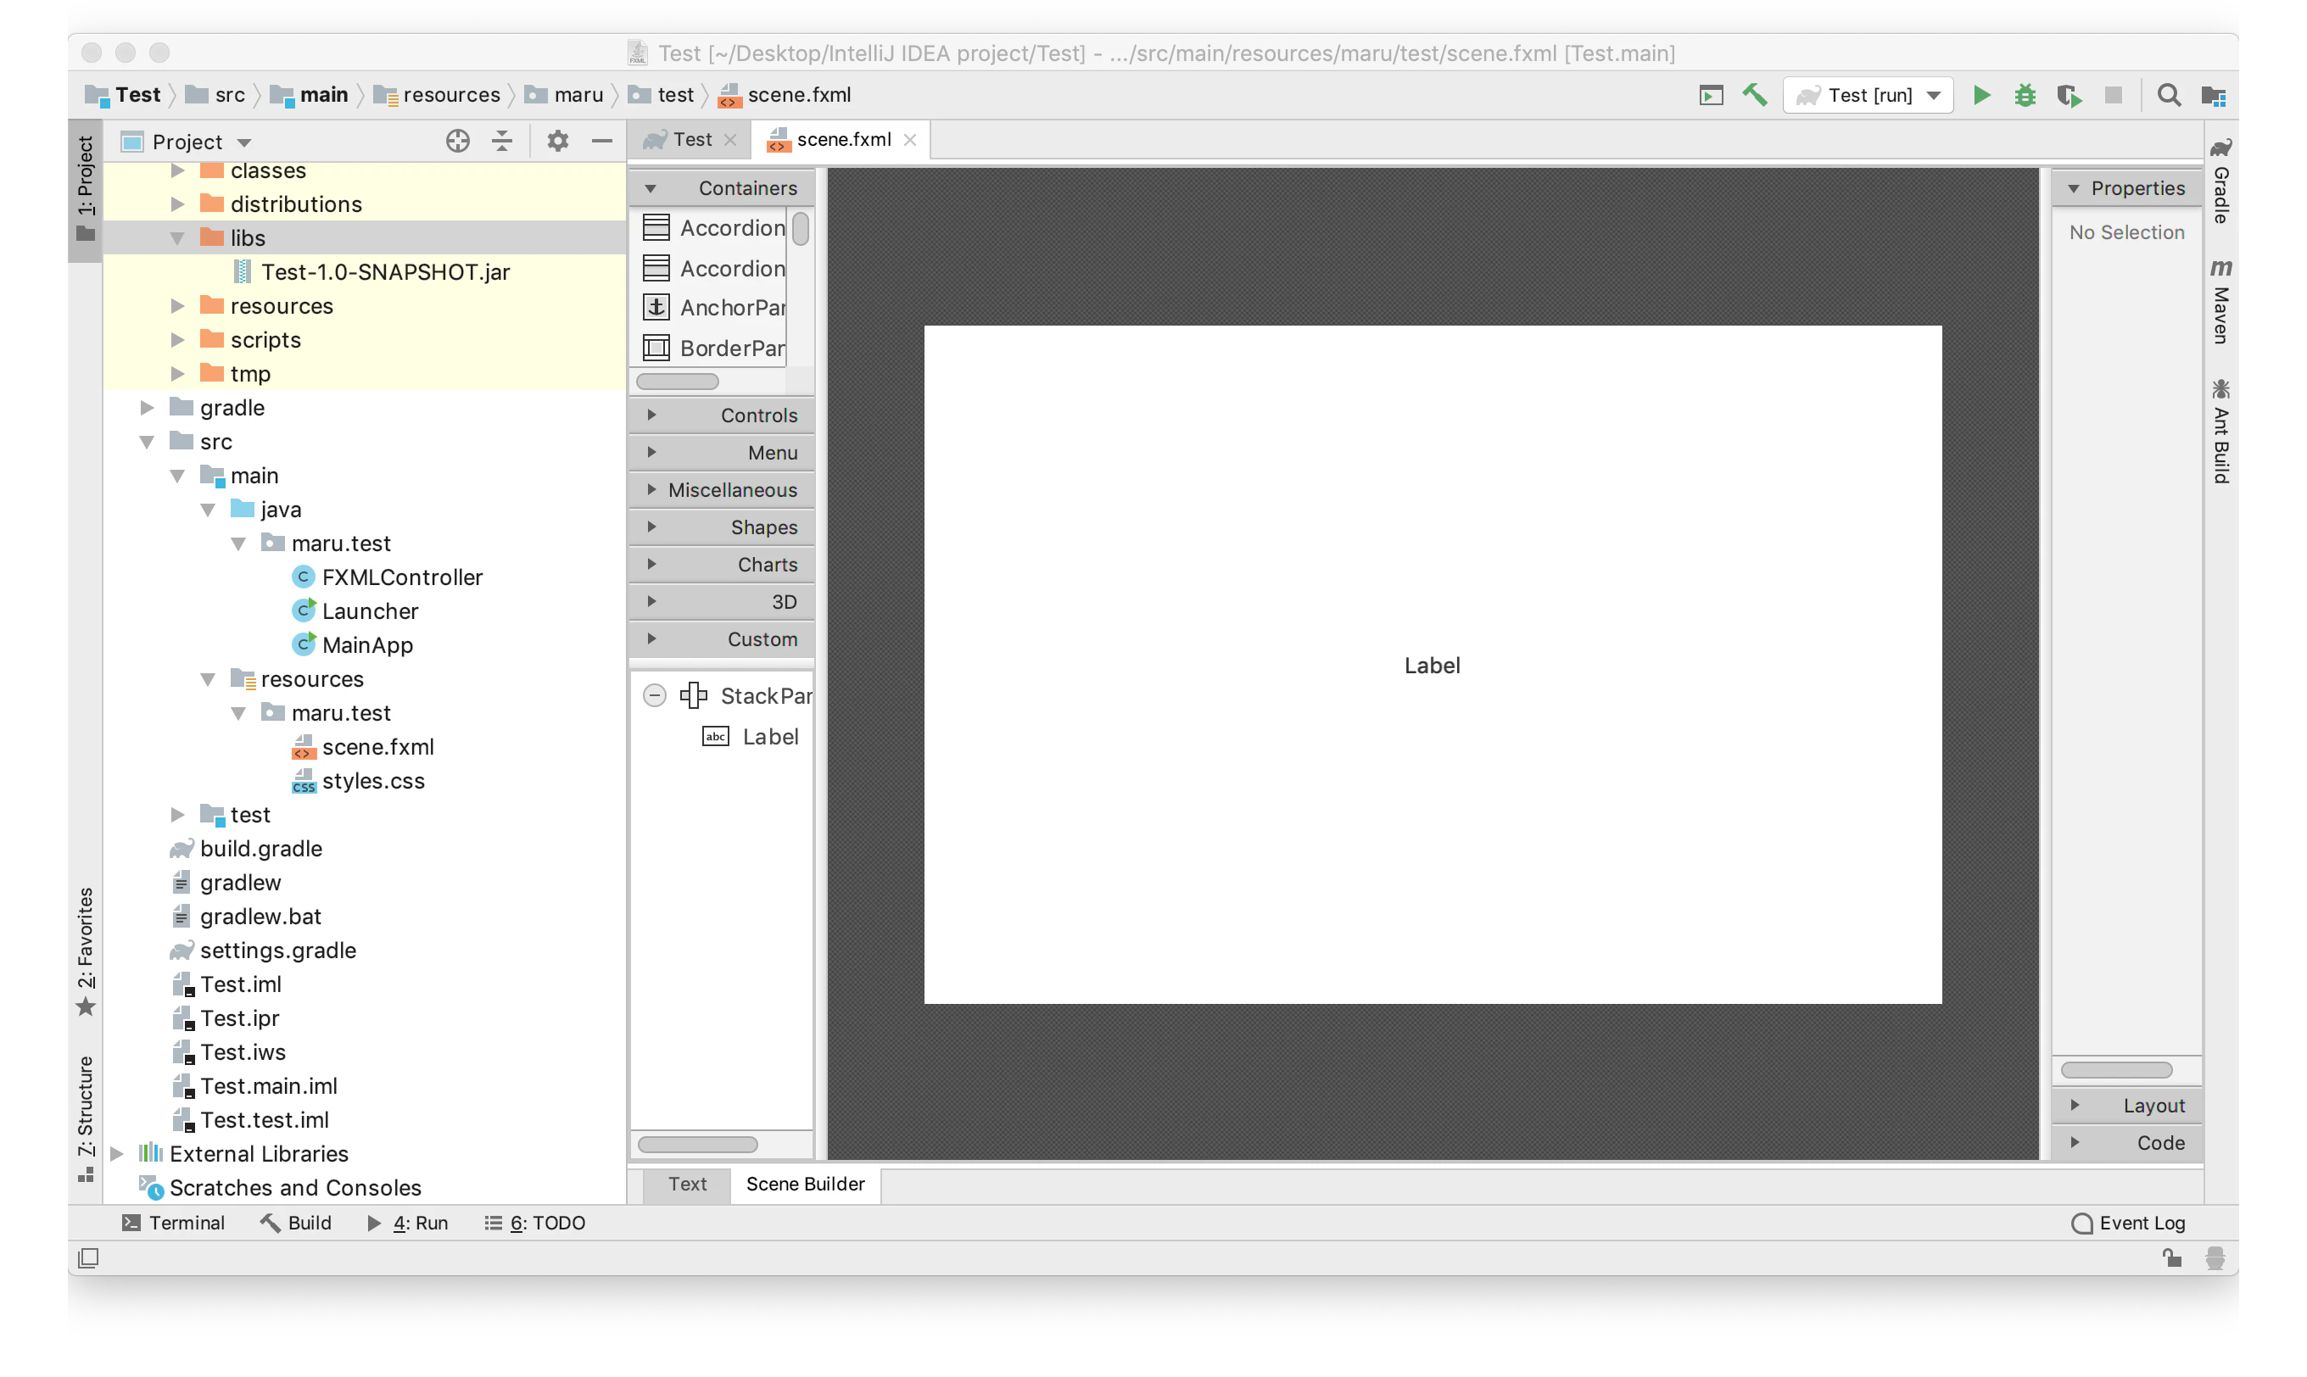Open the Event Log
This screenshot has height=1377, width=2307.
point(2130,1223)
